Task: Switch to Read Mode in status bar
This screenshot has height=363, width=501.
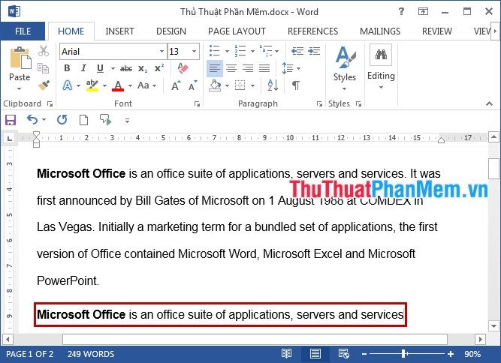Action: click(286, 354)
